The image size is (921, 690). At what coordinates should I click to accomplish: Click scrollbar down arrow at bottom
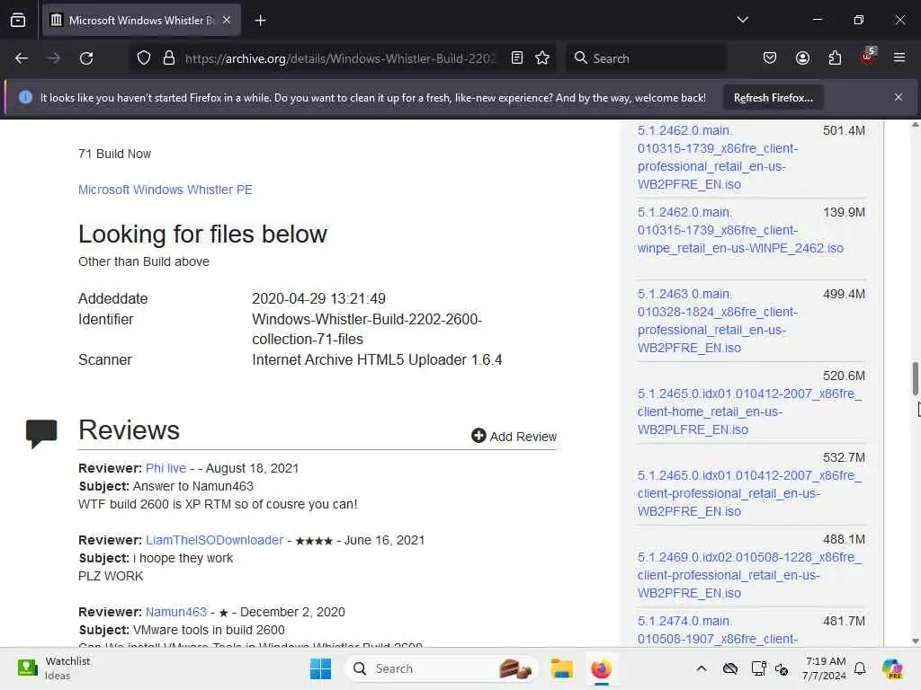tap(915, 641)
